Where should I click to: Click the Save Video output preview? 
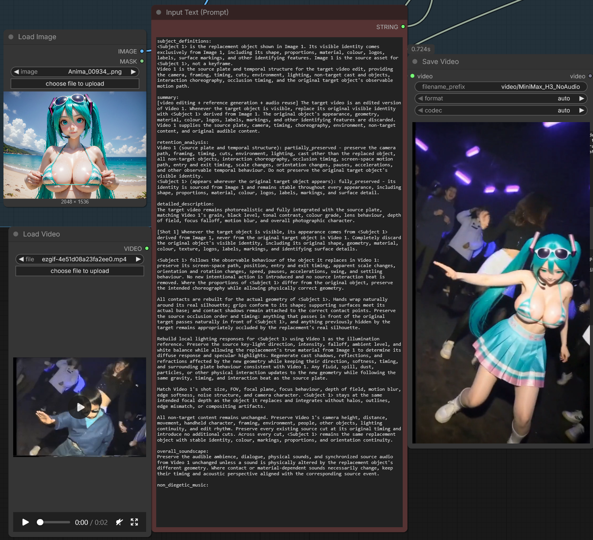click(x=501, y=283)
